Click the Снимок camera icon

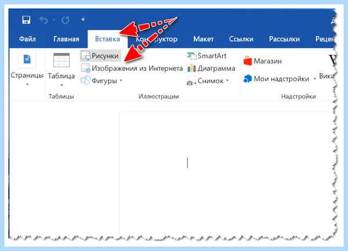point(191,81)
